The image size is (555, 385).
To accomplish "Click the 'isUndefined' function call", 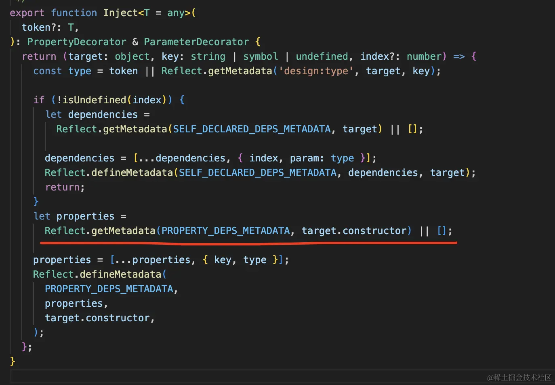I will point(95,100).
